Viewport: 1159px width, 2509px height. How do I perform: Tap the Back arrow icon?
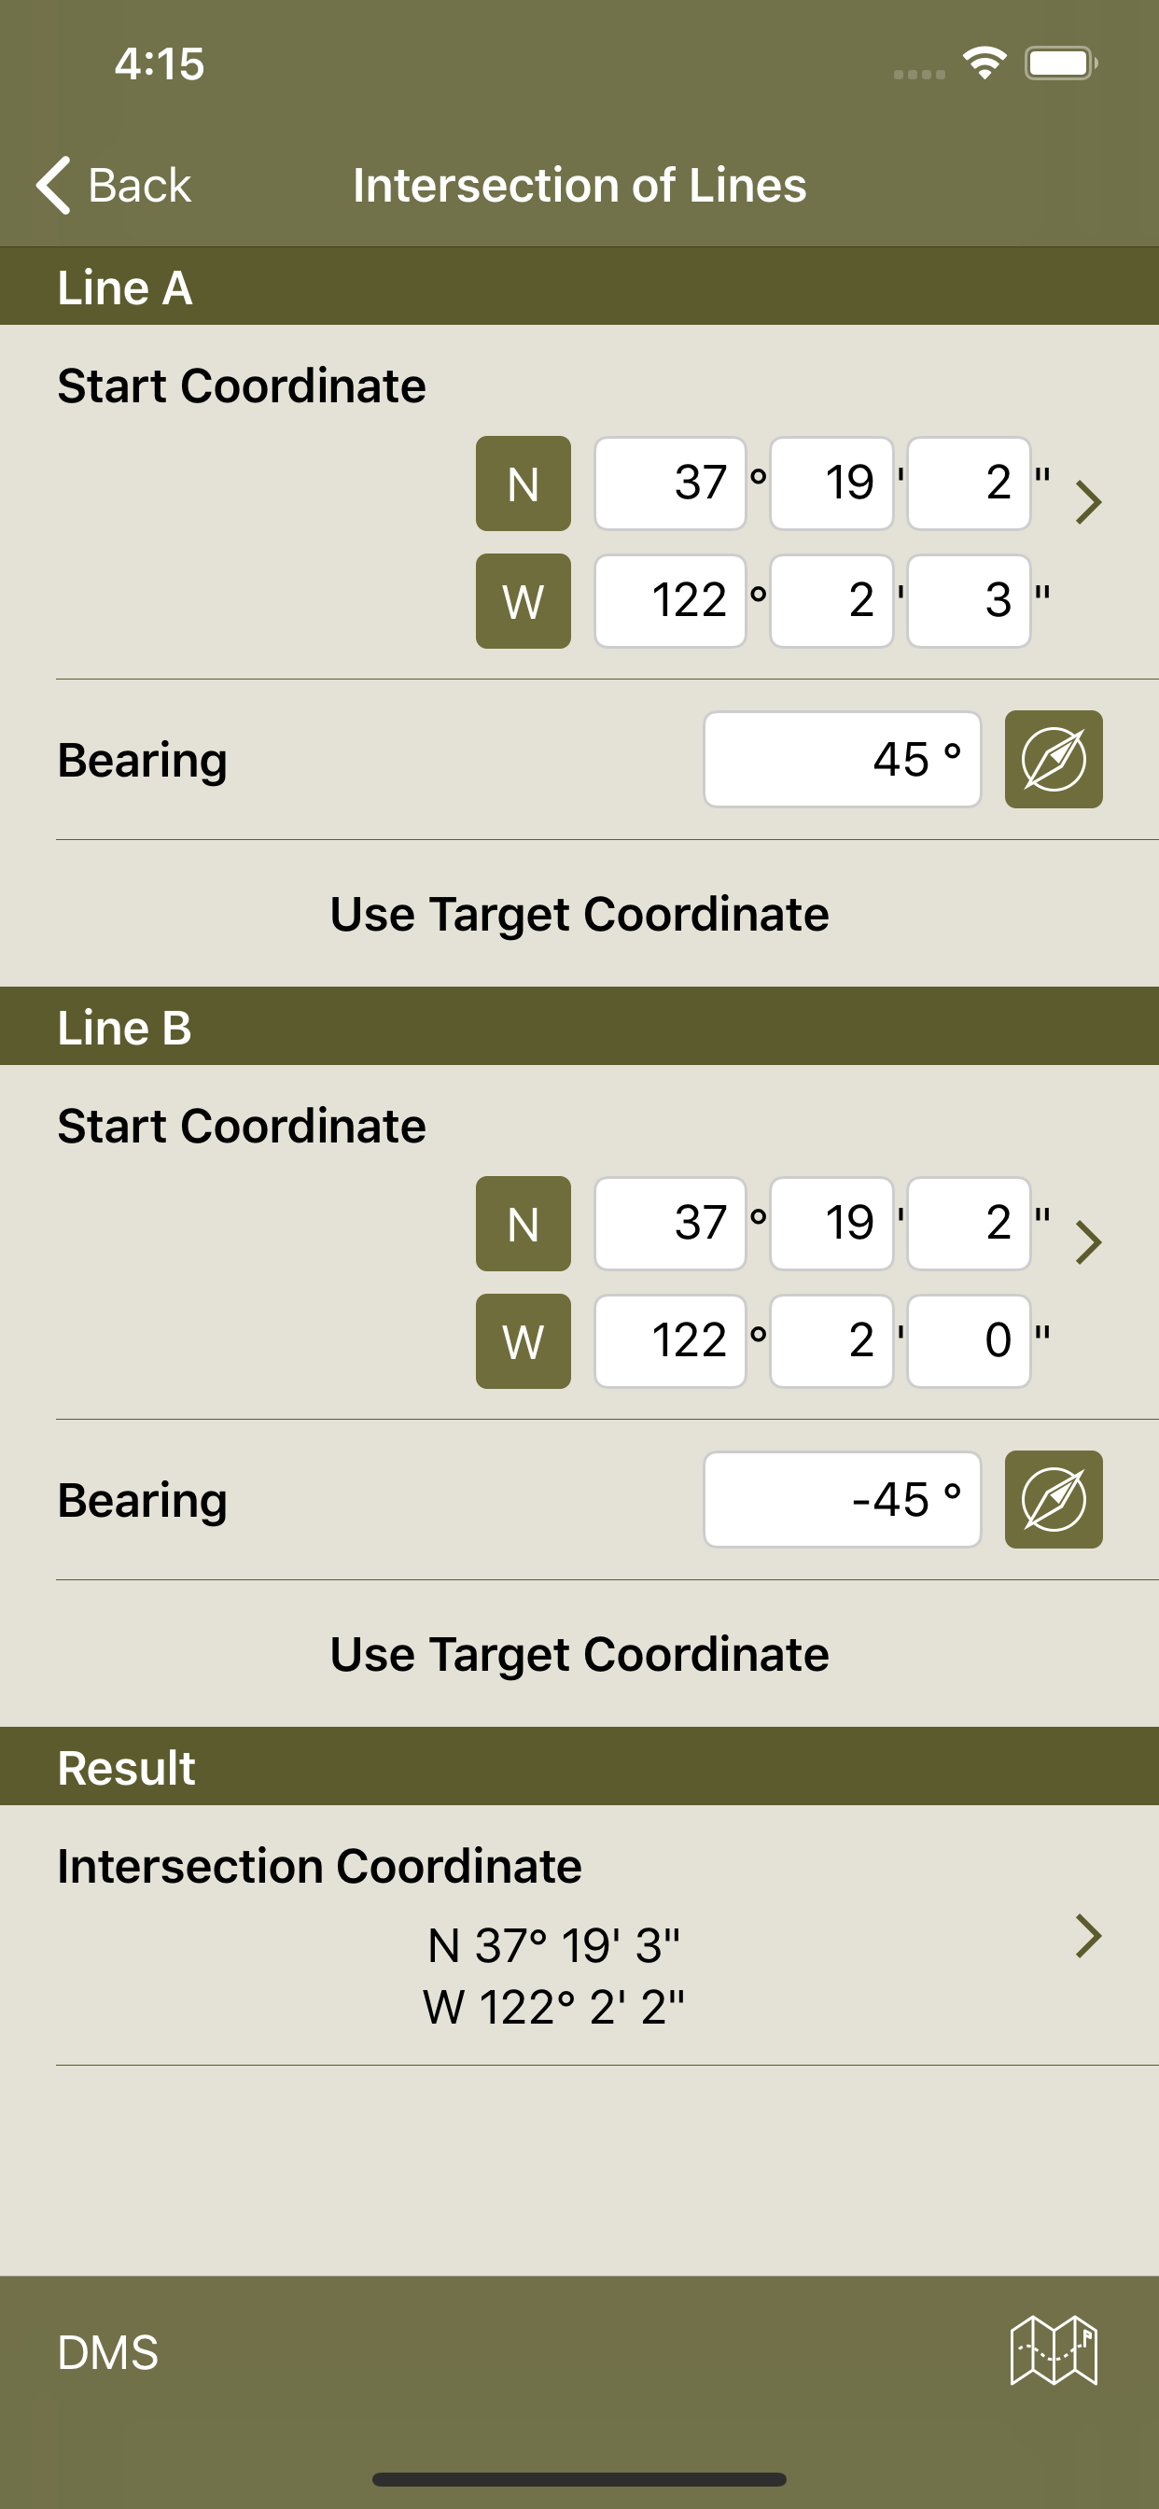(53, 184)
